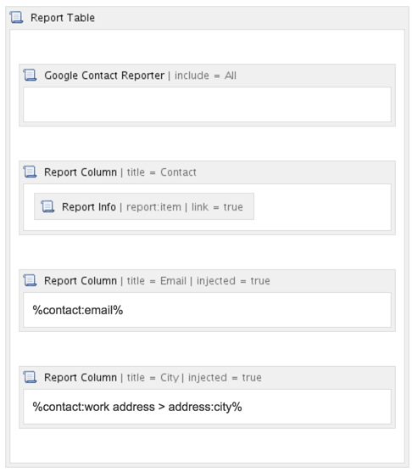Viewport: 412px width, 473px height.
Task: Click the Google Contact Reporter macro icon
Action: 30,75
